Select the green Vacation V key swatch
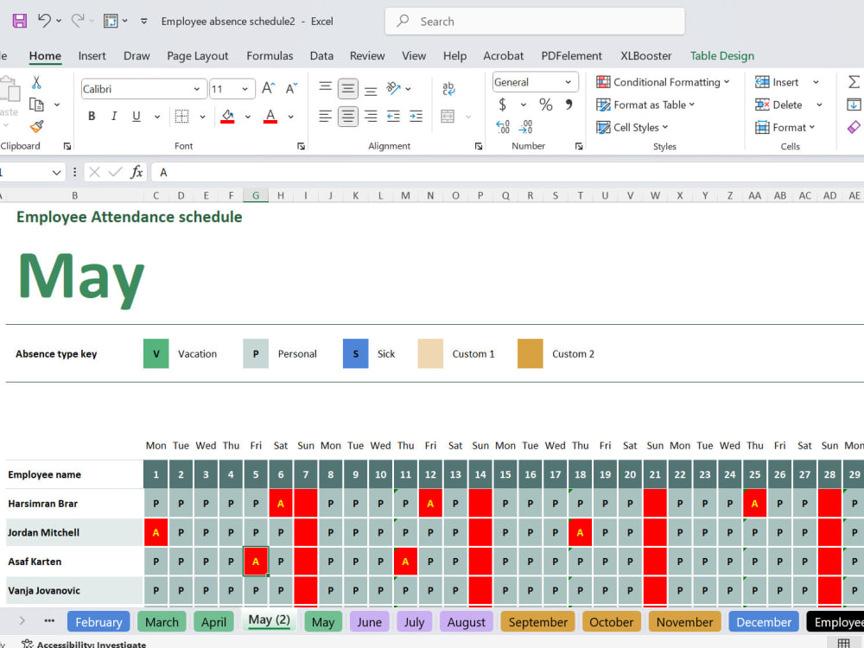864x648 pixels. pos(156,353)
